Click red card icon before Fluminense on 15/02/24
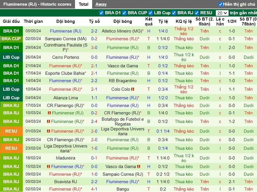The width and height of the screenshot is (257, 192). (48, 166)
